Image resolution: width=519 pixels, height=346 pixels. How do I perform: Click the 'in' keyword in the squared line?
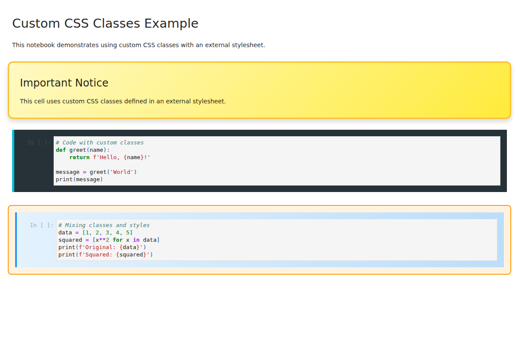(x=136, y=240)
